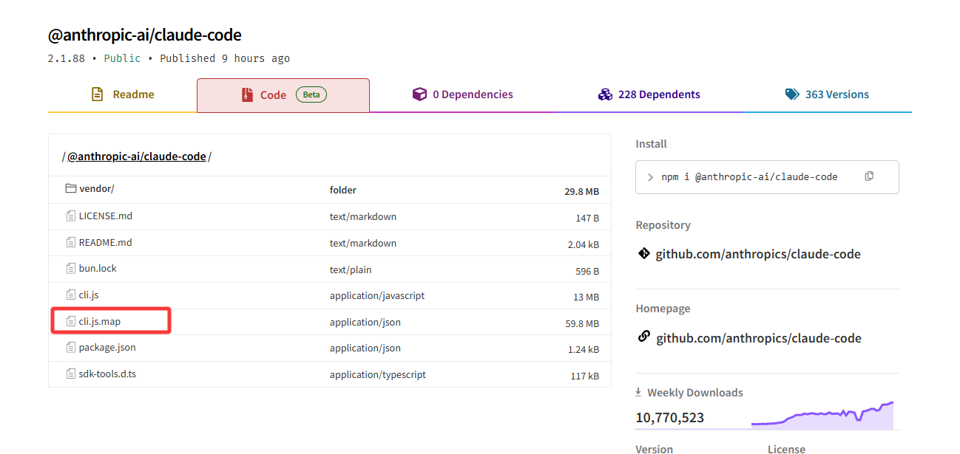The image size is (960, 454).
Task: Click the git icon next to the repository link
Action: tap(643, 254)
